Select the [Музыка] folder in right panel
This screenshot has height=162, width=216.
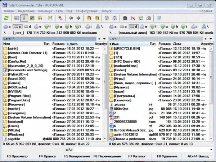pos(159,87)
